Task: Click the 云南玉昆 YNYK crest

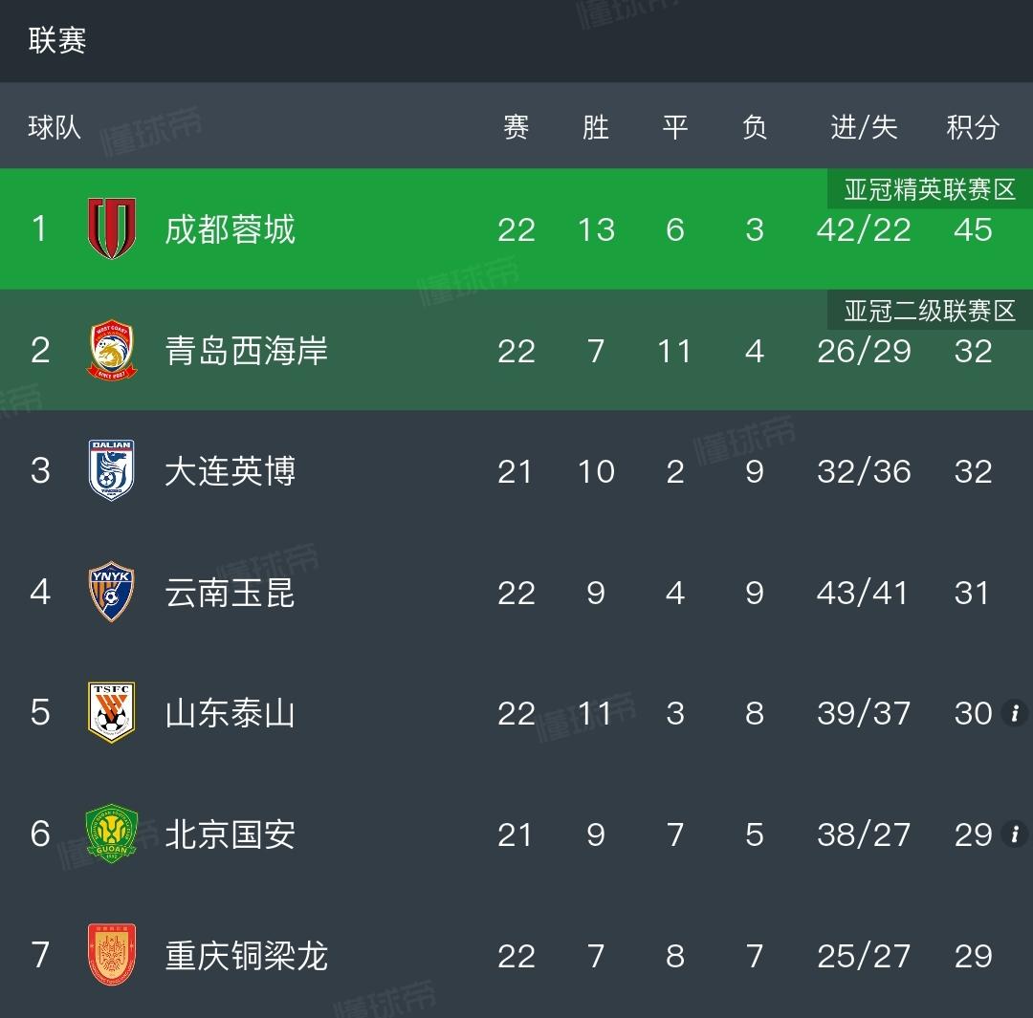Action: coord(111,592)
